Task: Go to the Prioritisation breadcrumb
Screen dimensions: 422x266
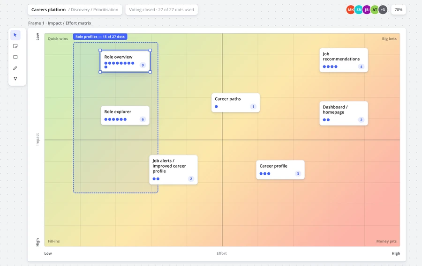Action: click(x=106, y=10)
